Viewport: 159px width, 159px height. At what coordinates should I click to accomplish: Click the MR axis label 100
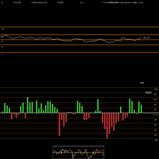click(156, 89)
